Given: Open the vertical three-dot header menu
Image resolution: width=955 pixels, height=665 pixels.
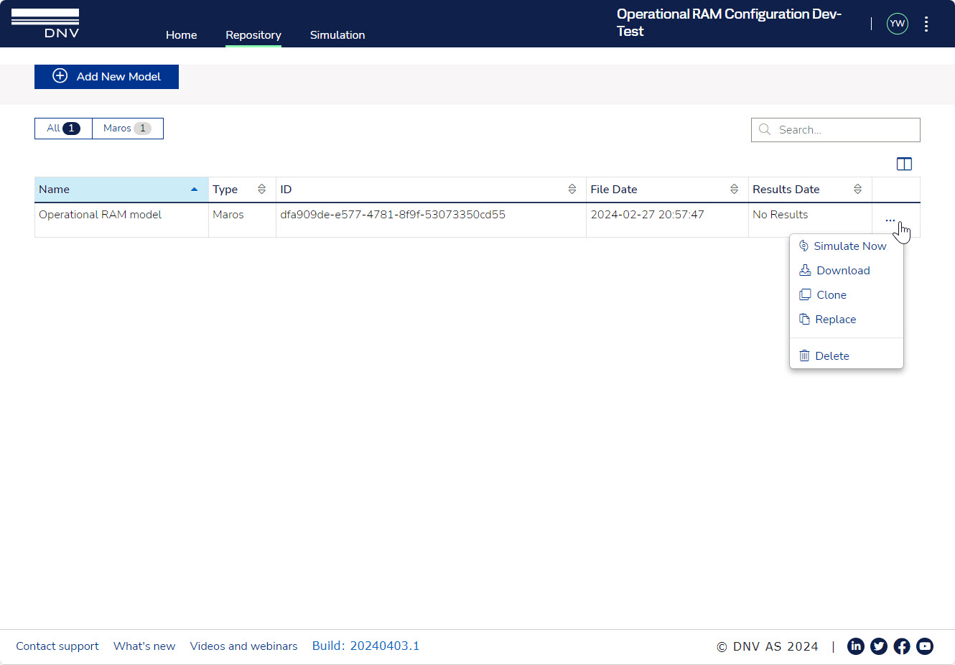Looking at the screenshot, I should (926, 24).
